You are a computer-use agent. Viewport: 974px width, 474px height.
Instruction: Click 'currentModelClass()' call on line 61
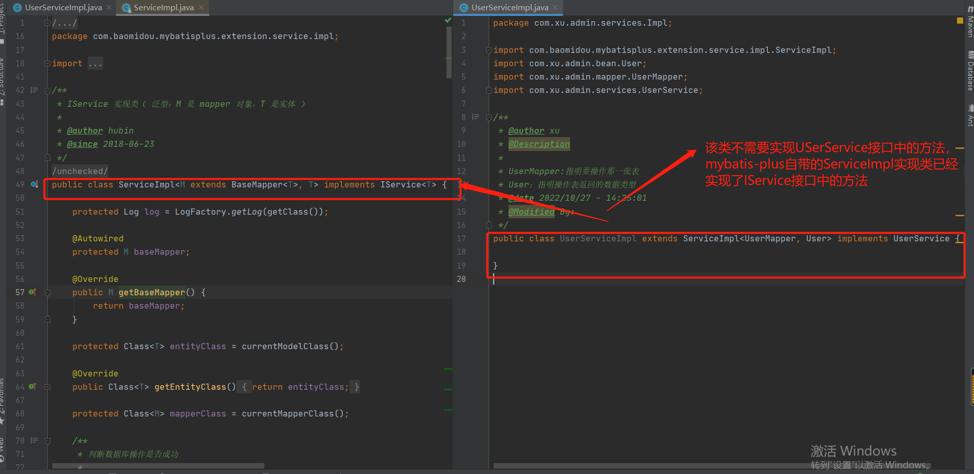[290, 346]
